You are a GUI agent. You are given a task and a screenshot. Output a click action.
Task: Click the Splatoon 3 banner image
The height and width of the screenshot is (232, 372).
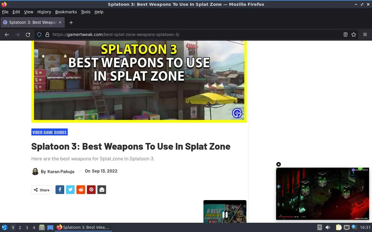pyautogui.click(x=139, y=81)
